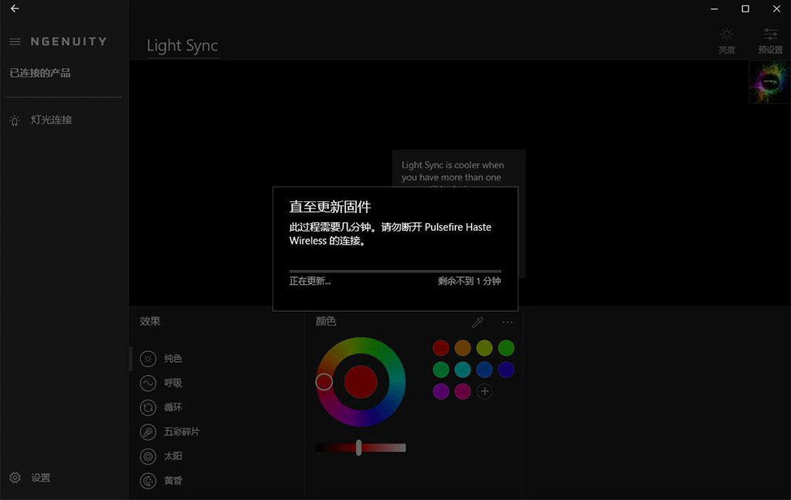Open the 预设置 presets panel

point(770,40)
